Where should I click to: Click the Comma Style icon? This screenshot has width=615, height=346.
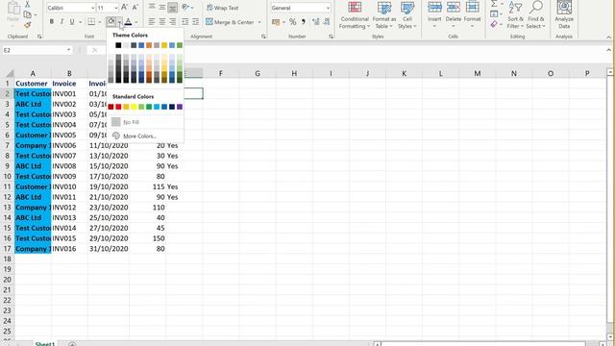coord(304,22)
